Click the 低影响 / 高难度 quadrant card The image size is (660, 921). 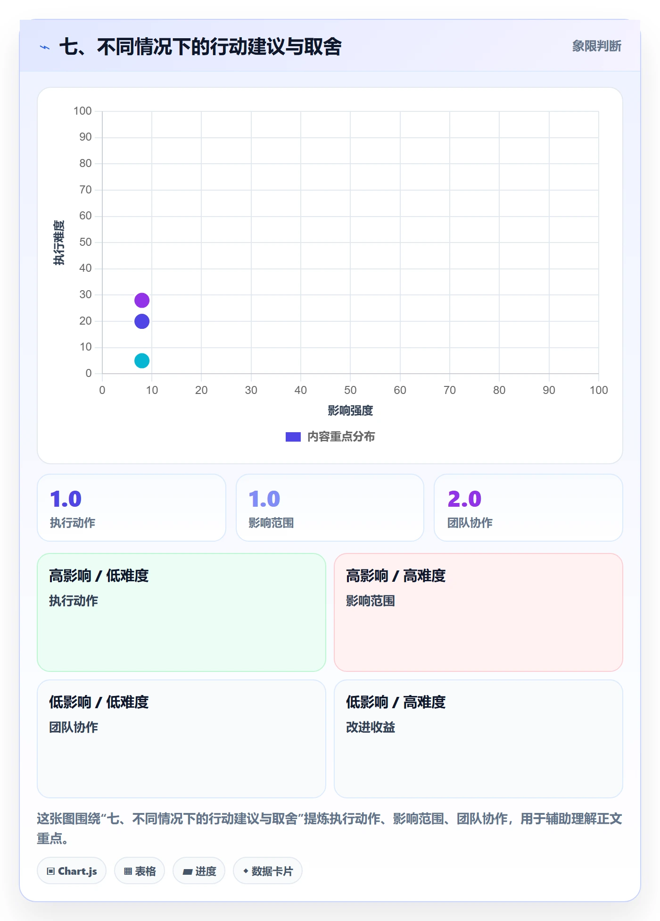tap(478, 739)
